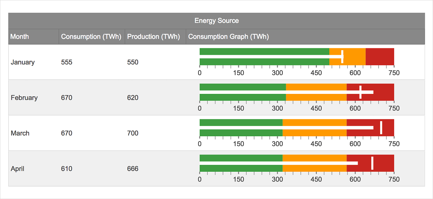Viewport: 433px width, 199px height.
Task: Click the Production (TWh) column header
Action: tap(153, 37)
